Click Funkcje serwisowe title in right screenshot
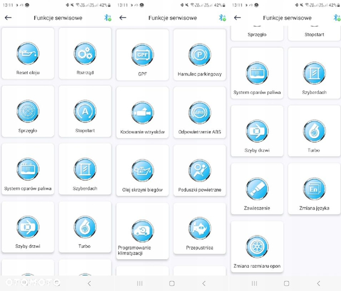Viewport: 341px width, 291px height. [287, 18]
